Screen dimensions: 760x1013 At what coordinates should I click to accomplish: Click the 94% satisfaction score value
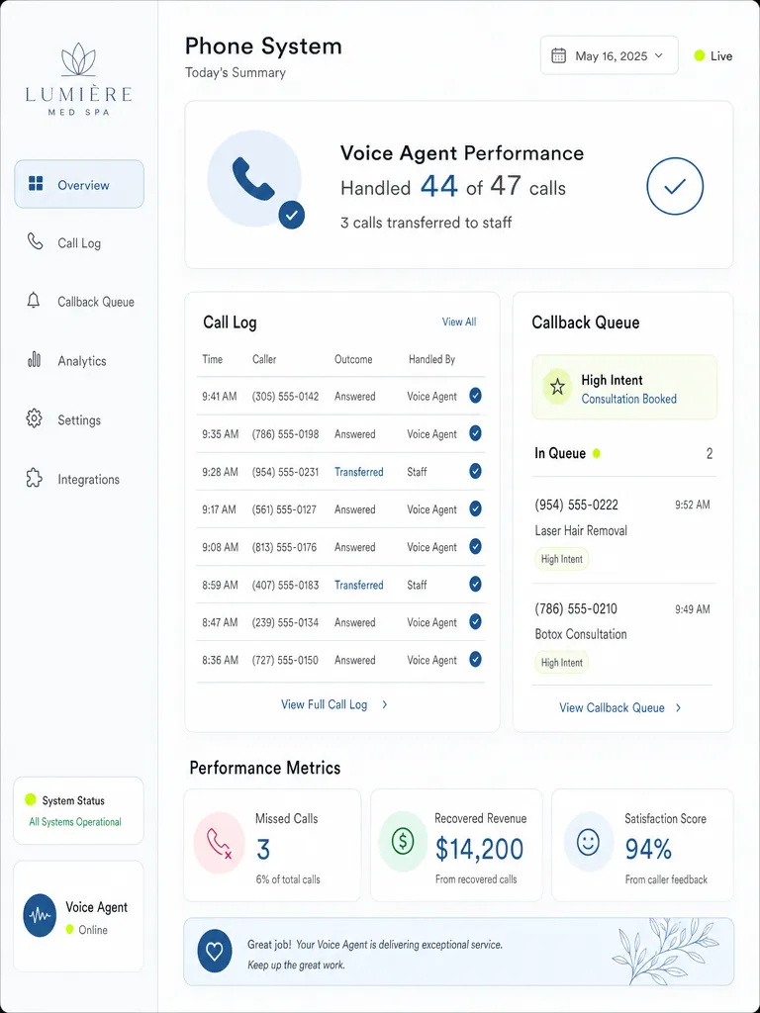pos(648,848)
